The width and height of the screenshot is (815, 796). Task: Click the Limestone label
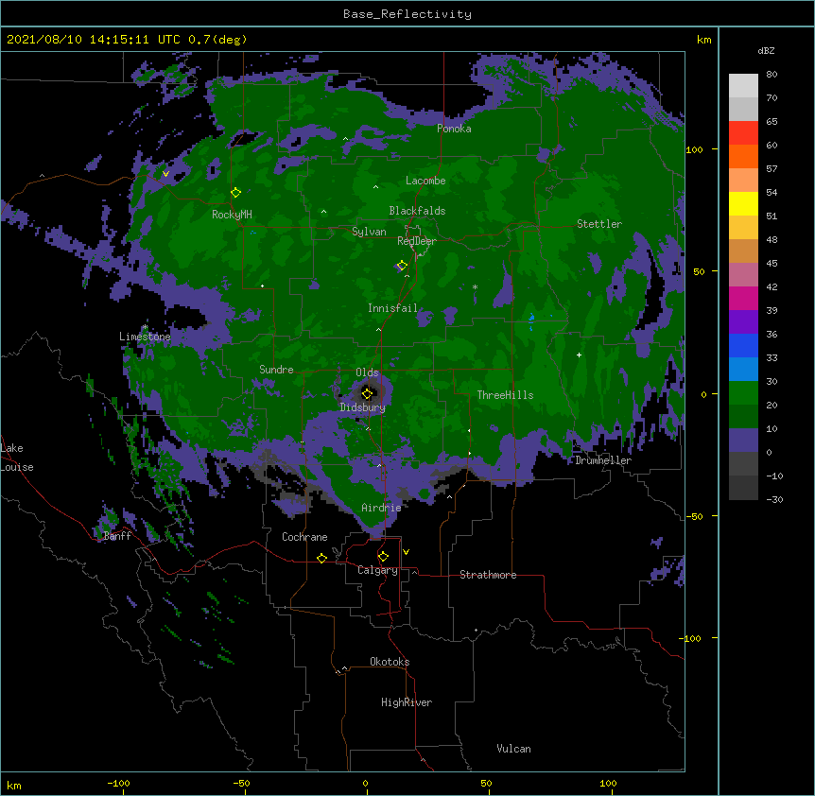pos(145,337)
